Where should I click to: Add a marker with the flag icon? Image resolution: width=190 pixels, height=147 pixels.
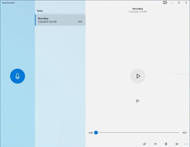138,101
